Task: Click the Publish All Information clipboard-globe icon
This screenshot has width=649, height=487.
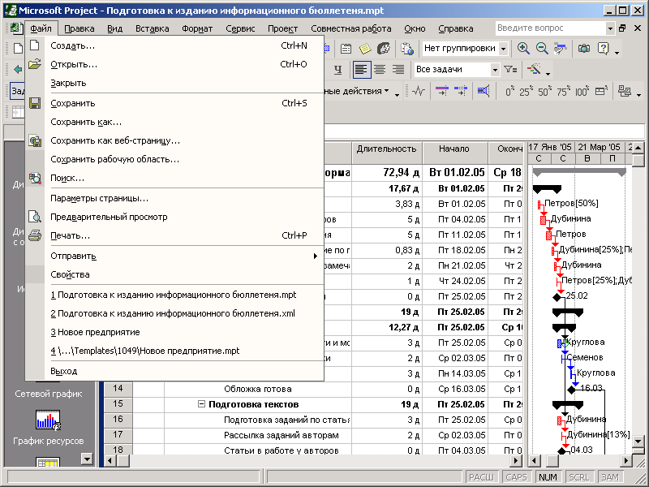Action: [x=407, y=49]
